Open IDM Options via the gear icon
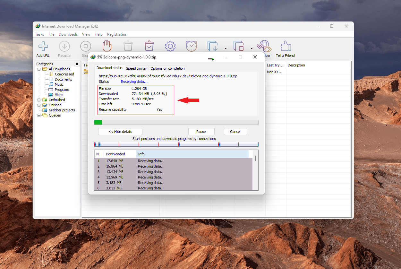This screenshot has height=269, width=401. pos(170,46)
